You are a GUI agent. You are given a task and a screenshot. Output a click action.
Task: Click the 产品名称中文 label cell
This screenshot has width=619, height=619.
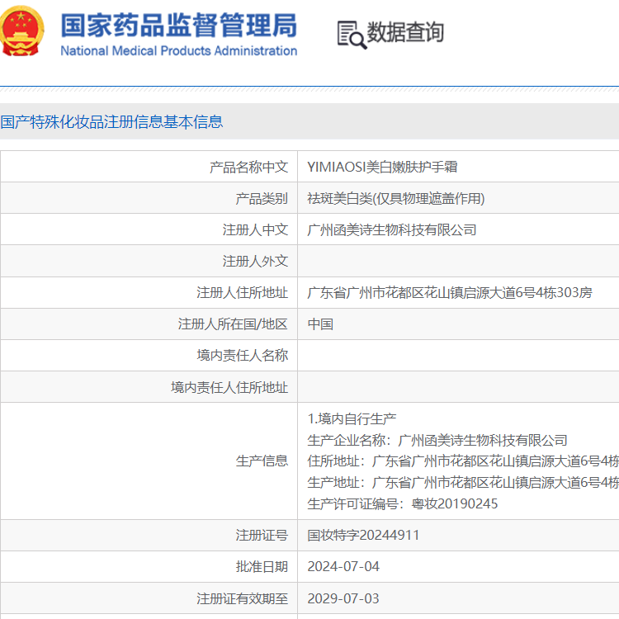[248, 167]
